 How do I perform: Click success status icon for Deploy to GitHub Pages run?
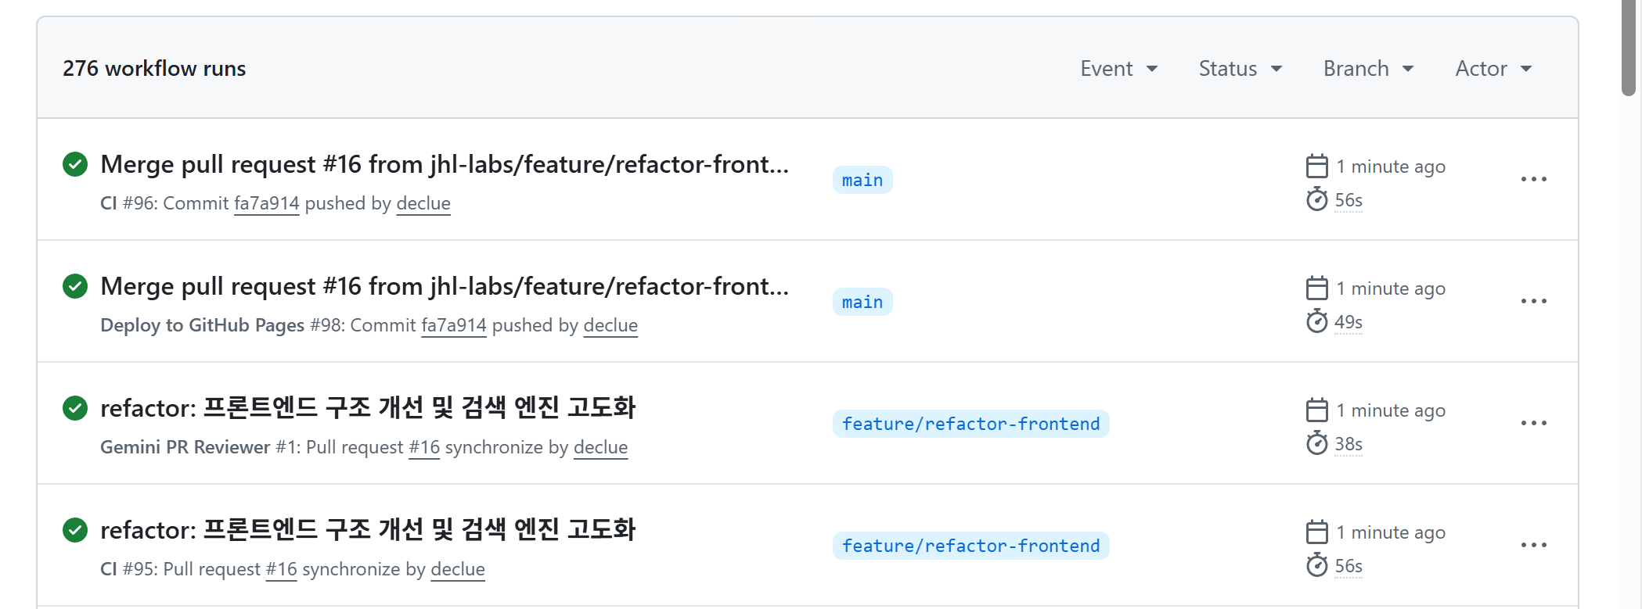(75, 287)
